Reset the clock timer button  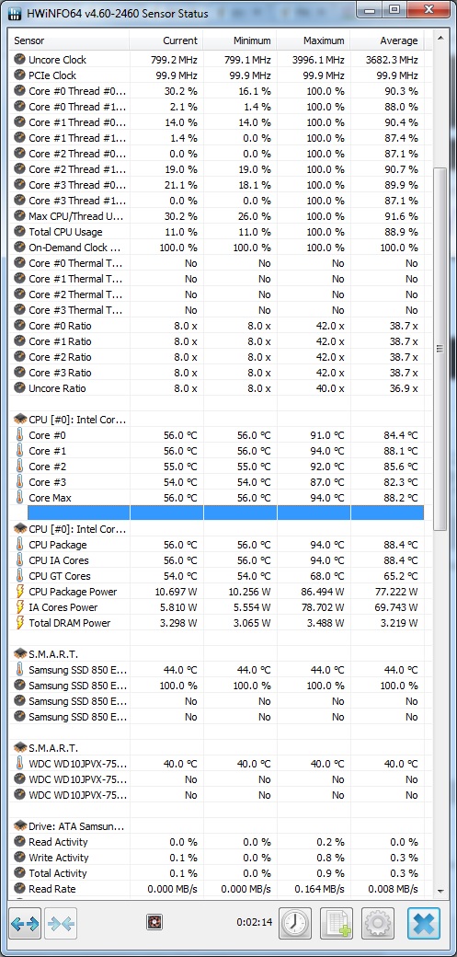point(295,924)
